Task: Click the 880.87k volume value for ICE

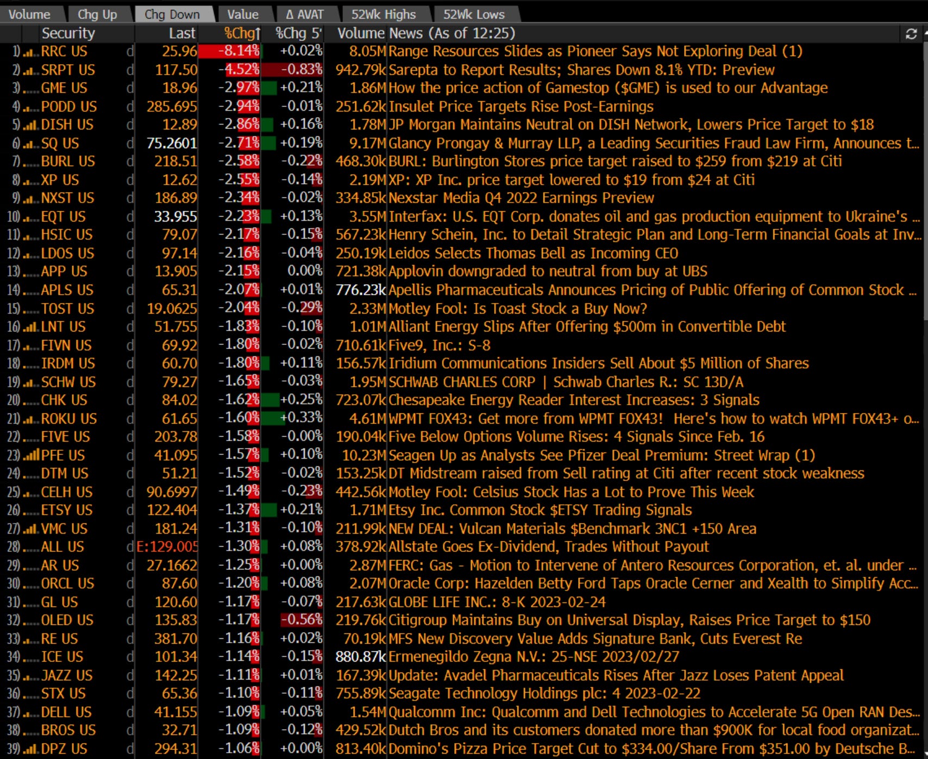Action: coord(361,657)
